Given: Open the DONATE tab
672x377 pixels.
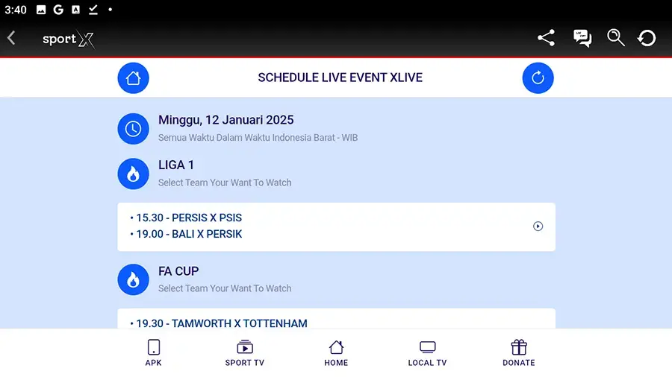Looking at the screenshot, I should click(x=518, y=353).
